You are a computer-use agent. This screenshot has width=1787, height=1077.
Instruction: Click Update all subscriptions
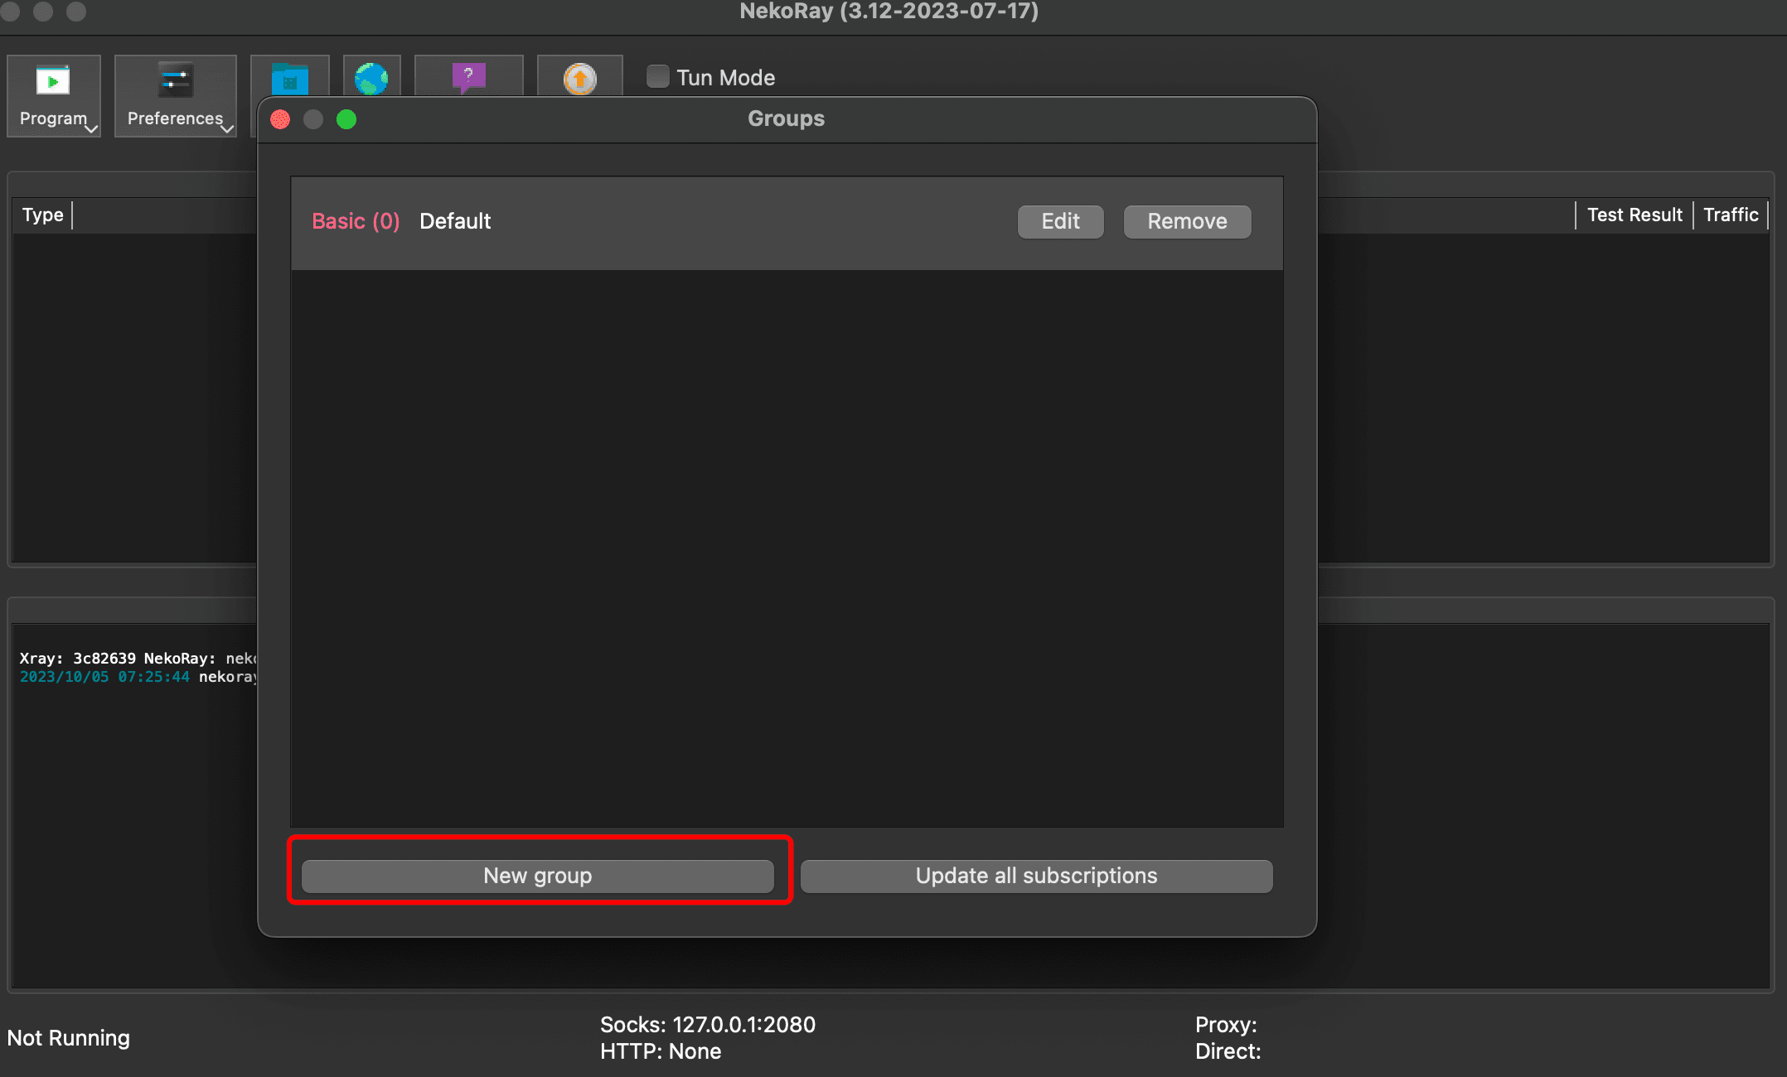click(x=1036, y=876)
